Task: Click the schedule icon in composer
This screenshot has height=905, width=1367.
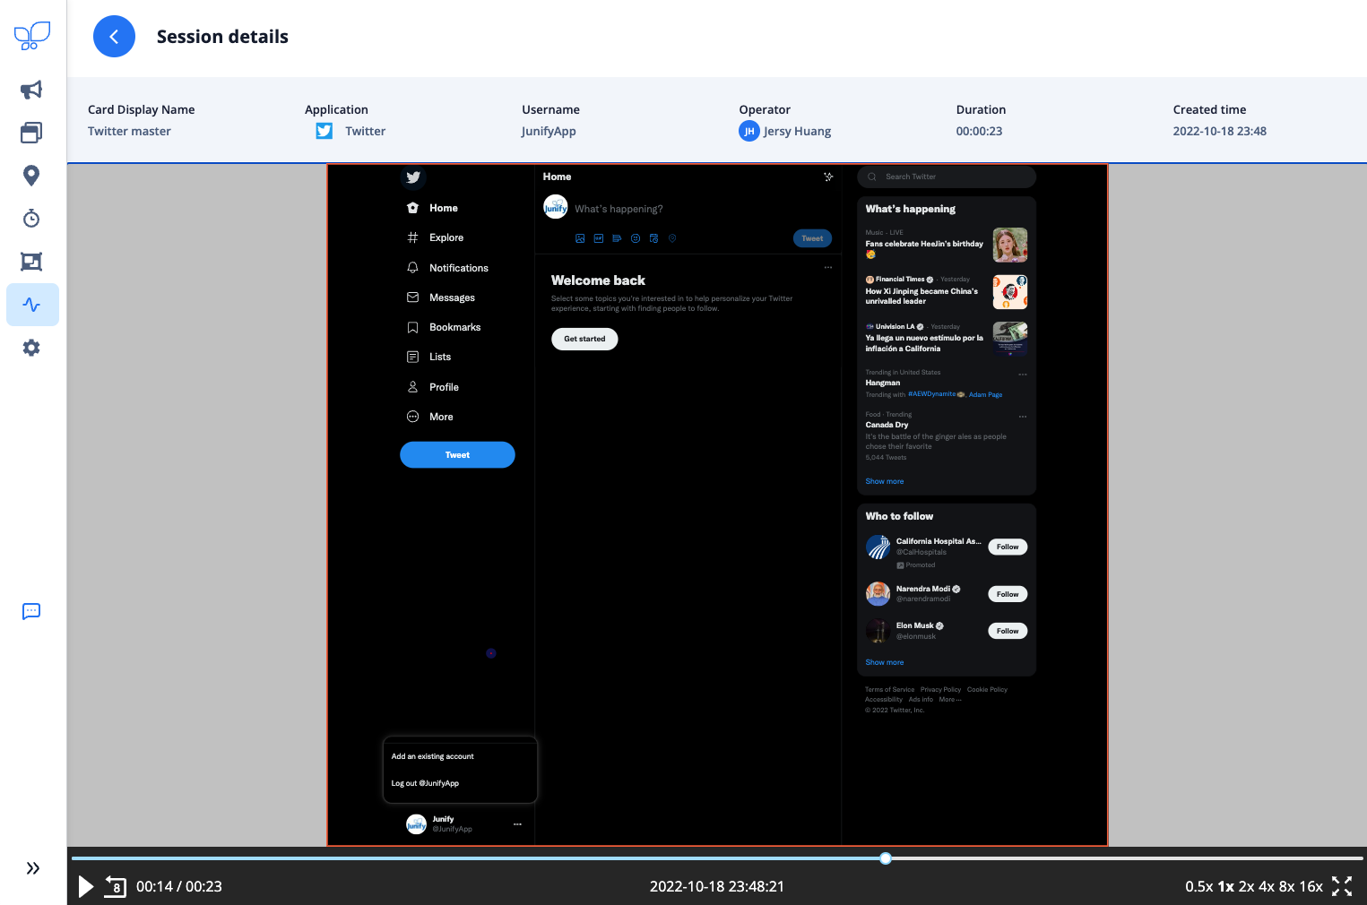Action: [x=653, y=238]
